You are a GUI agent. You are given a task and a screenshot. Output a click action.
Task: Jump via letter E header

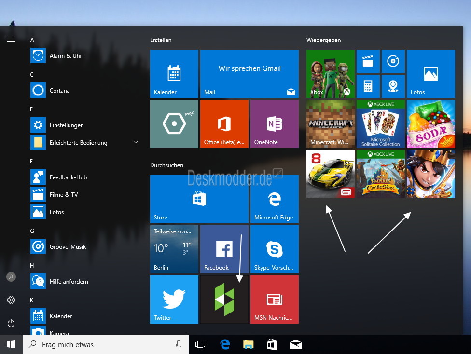(x=31, y=109)
